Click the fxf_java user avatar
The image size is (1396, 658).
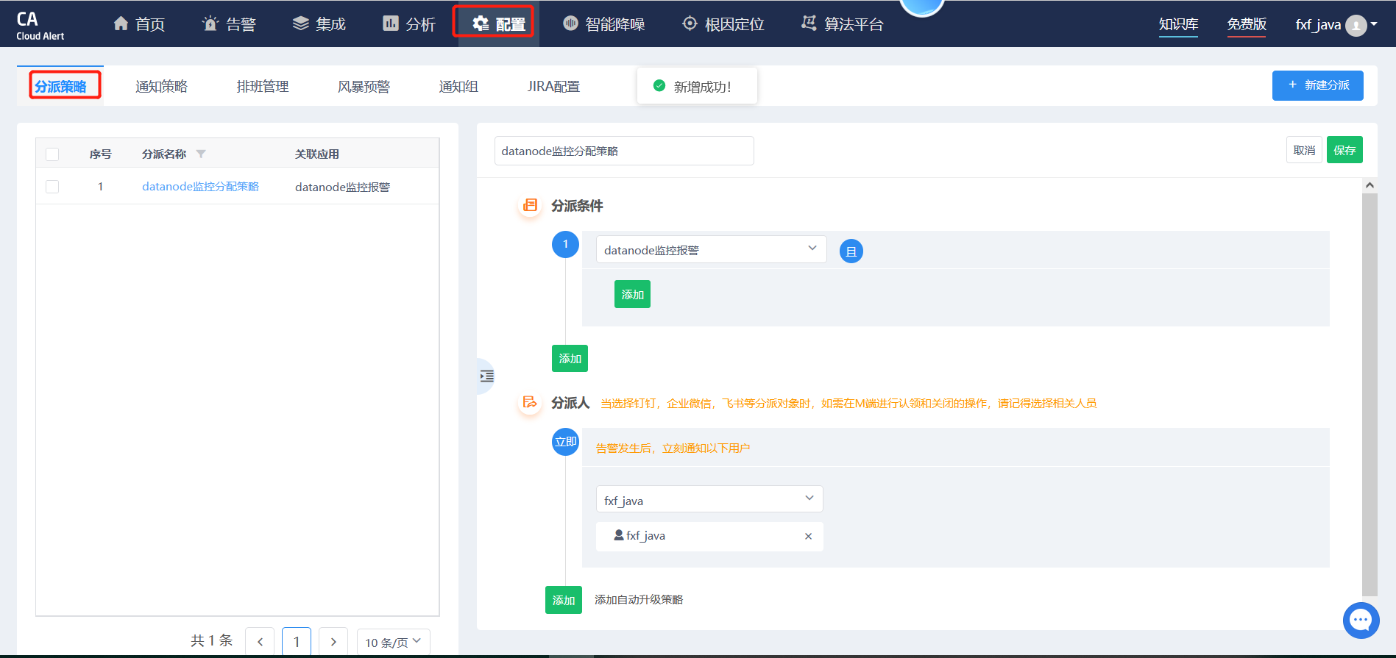[x=1356, y=26]
